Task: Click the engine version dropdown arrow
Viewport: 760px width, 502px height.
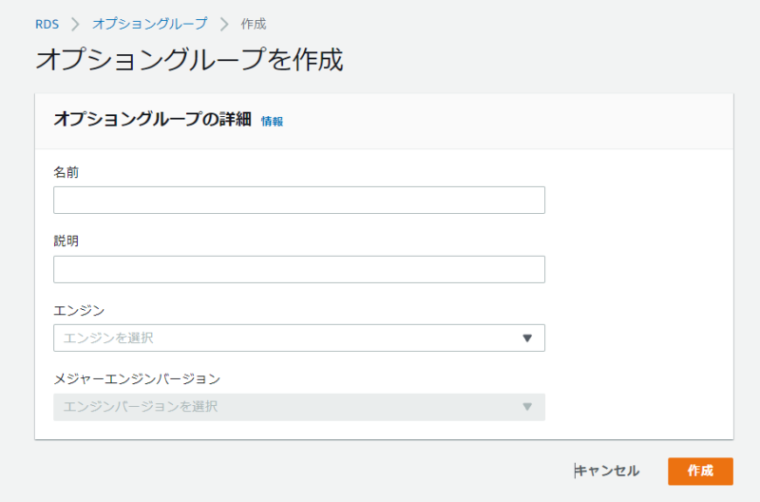Action: (x=527, y=407)
